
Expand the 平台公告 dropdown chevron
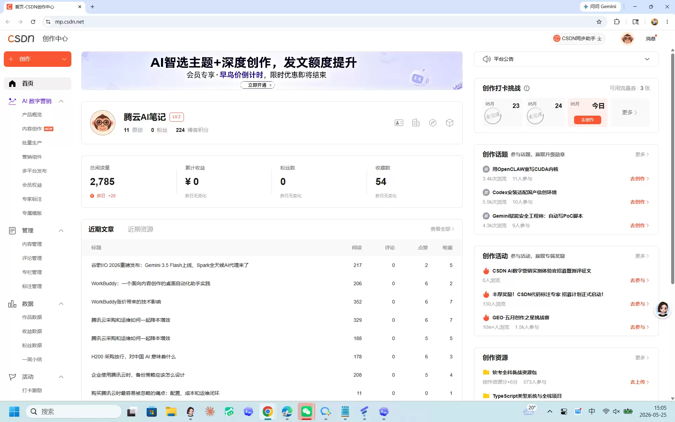[x=647, y=59]
